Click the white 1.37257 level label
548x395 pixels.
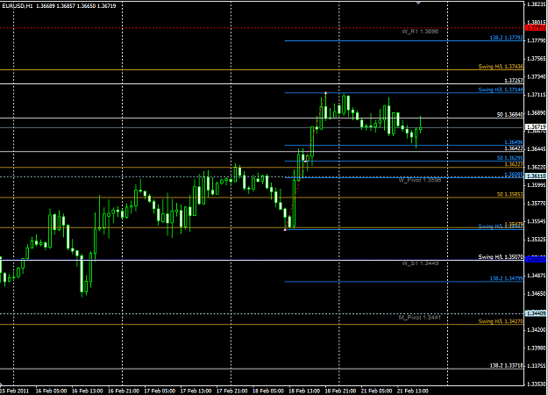[514, 81]
